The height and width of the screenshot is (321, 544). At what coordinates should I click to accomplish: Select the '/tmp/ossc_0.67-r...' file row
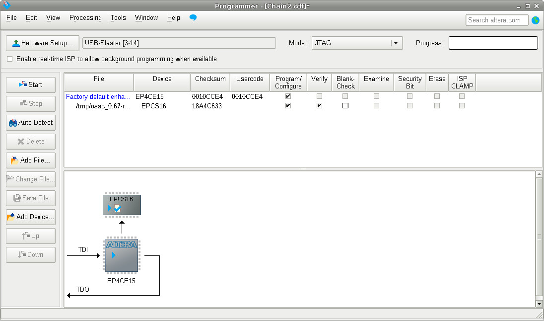(x=103, y=106)
